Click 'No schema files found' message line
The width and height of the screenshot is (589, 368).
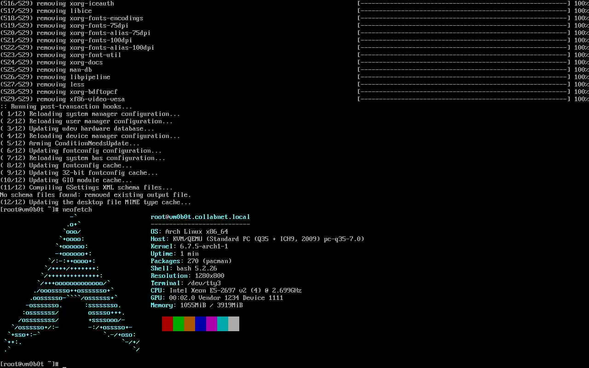pyautogui.click(x=96, y=195)
